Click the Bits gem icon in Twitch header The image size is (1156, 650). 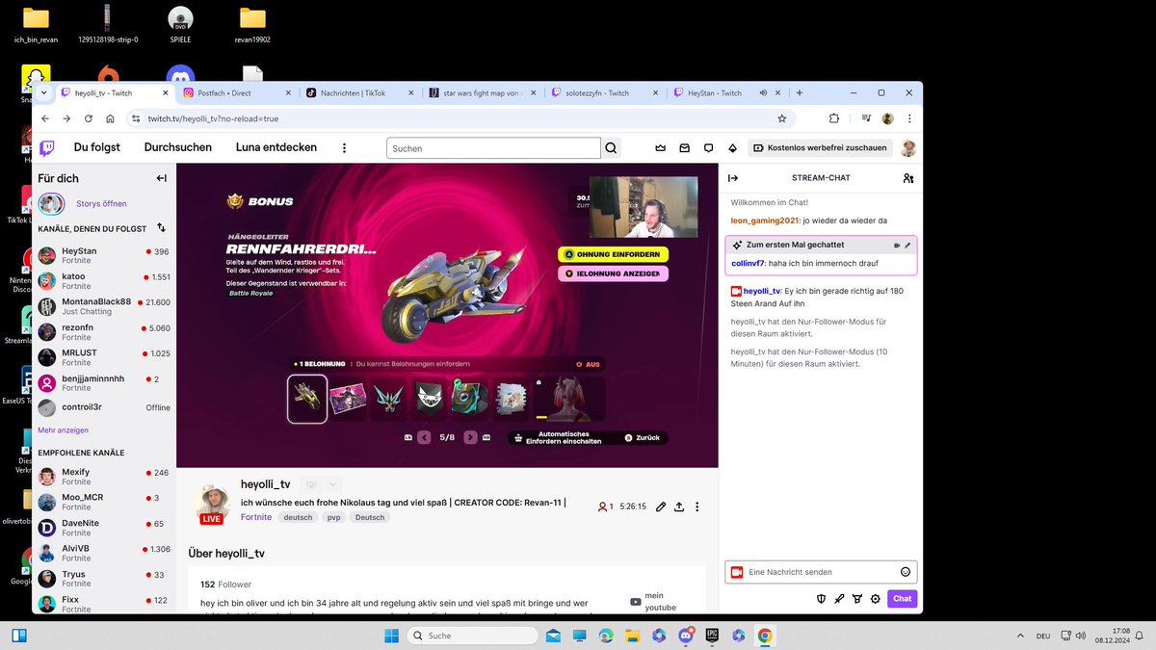click(732, 148)
